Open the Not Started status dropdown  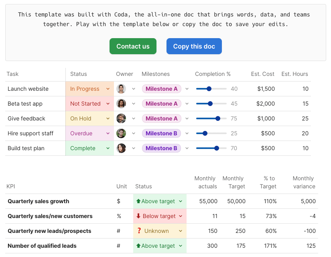point(108,104)
